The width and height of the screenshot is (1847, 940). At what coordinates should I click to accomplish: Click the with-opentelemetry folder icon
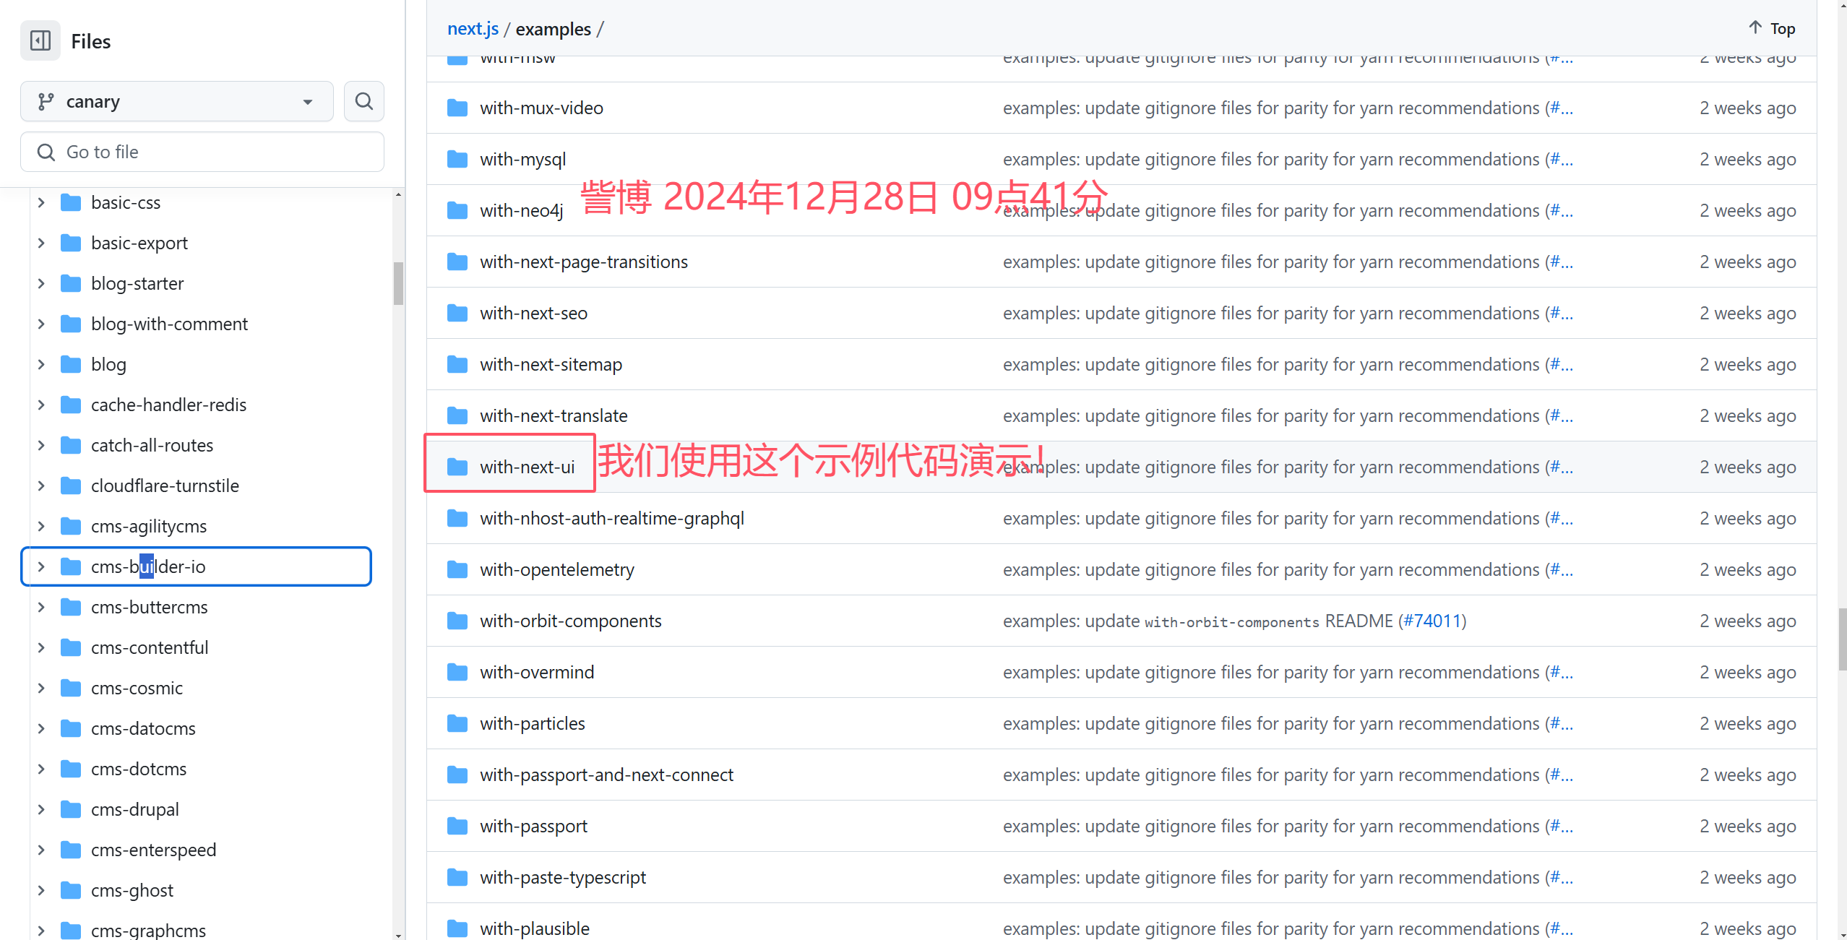coord(457,569)
